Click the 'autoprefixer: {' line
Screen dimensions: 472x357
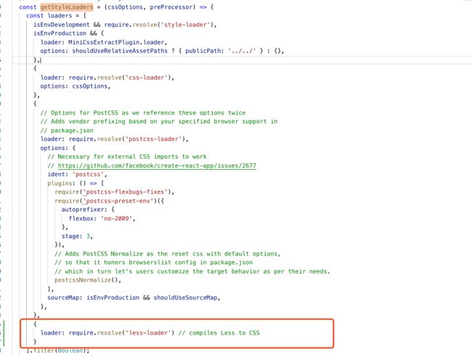coord(88,210)
